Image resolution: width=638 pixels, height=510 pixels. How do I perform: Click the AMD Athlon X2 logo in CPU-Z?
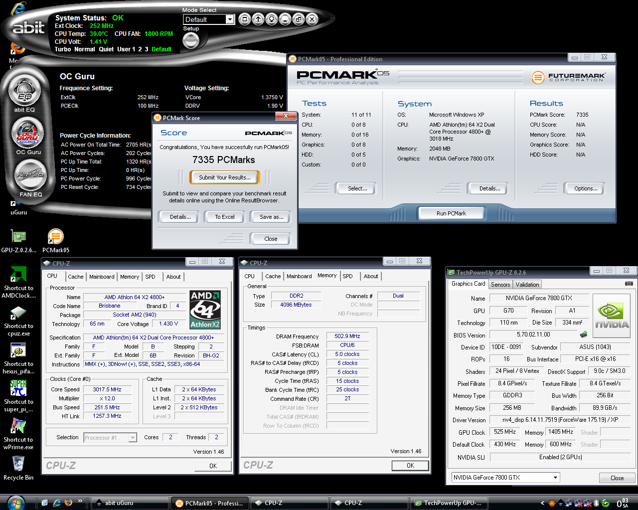tap(205, 310)
